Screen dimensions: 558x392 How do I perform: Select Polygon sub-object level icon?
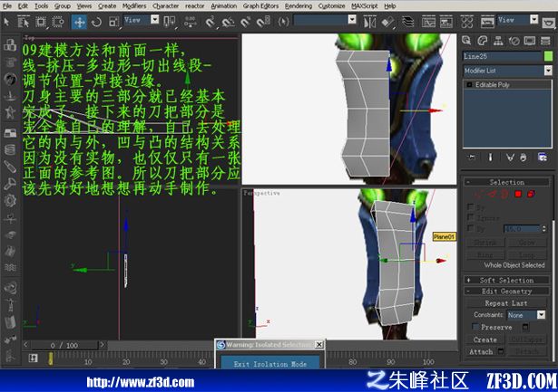518,194
